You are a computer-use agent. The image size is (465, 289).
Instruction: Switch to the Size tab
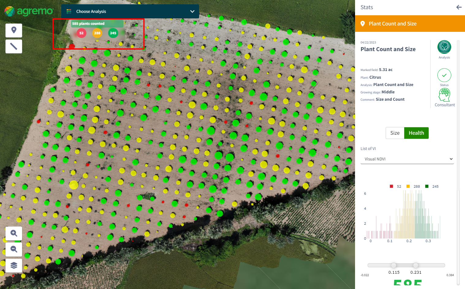pyautogui.click(x=395, y=133)
